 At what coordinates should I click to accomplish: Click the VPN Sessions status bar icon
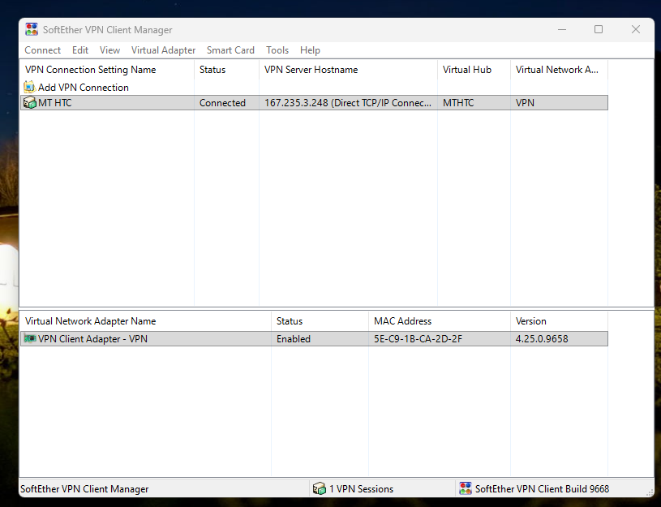click(x=320, y=488)
